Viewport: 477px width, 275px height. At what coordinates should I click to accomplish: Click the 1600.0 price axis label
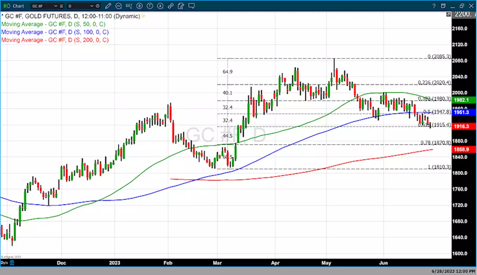pyautogui.click(x=459, y=253)
